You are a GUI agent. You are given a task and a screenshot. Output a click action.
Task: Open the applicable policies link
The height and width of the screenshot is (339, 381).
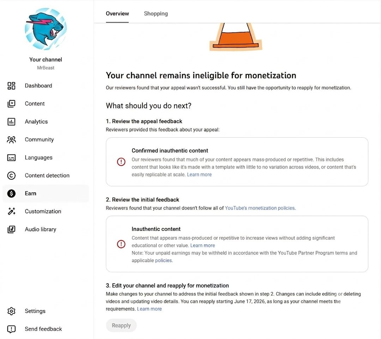coord(164,260)
